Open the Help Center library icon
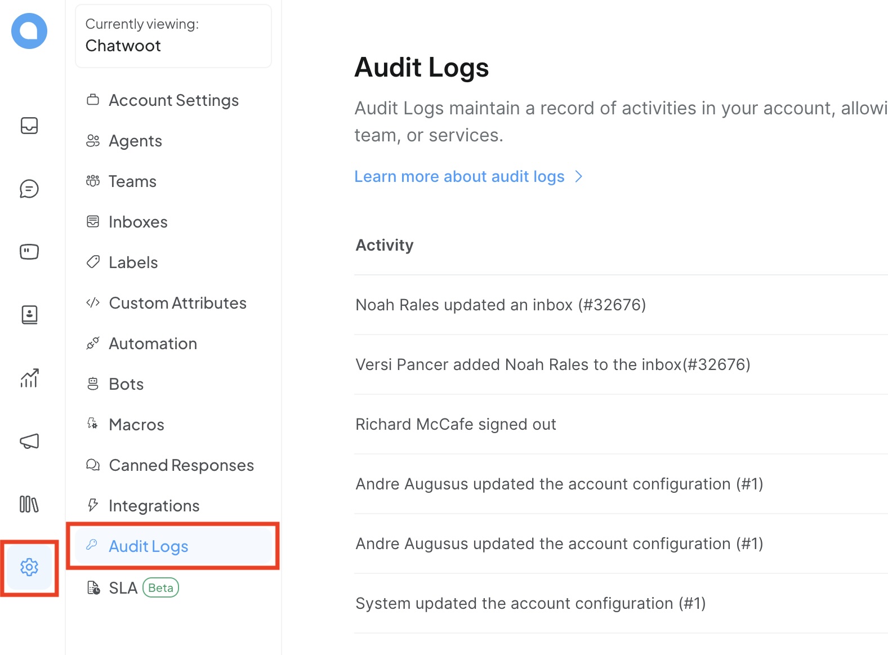This screenshot has height=655, width=888. pyautogui.click(x=29, y=504)
